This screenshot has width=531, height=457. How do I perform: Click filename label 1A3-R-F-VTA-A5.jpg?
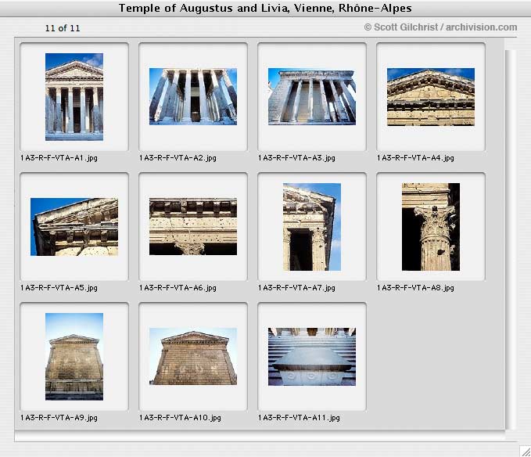59,288
